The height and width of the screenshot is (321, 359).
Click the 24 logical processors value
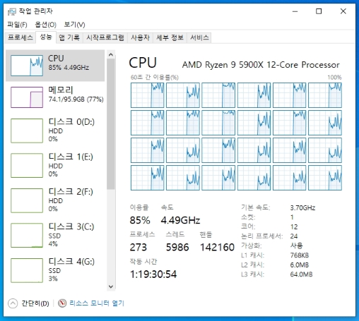294,236
